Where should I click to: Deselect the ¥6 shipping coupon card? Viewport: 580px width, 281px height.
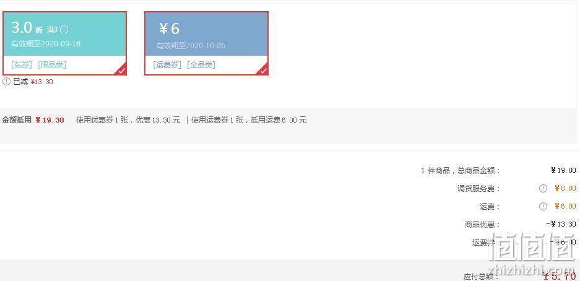click(x=206, y=43)
